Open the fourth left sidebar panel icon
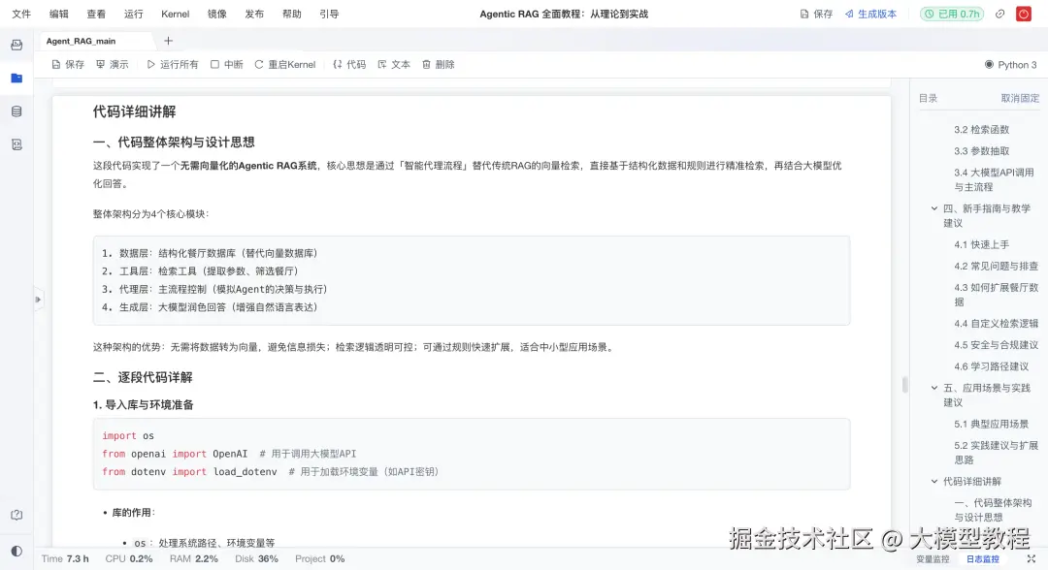 (x=16, y=144)
